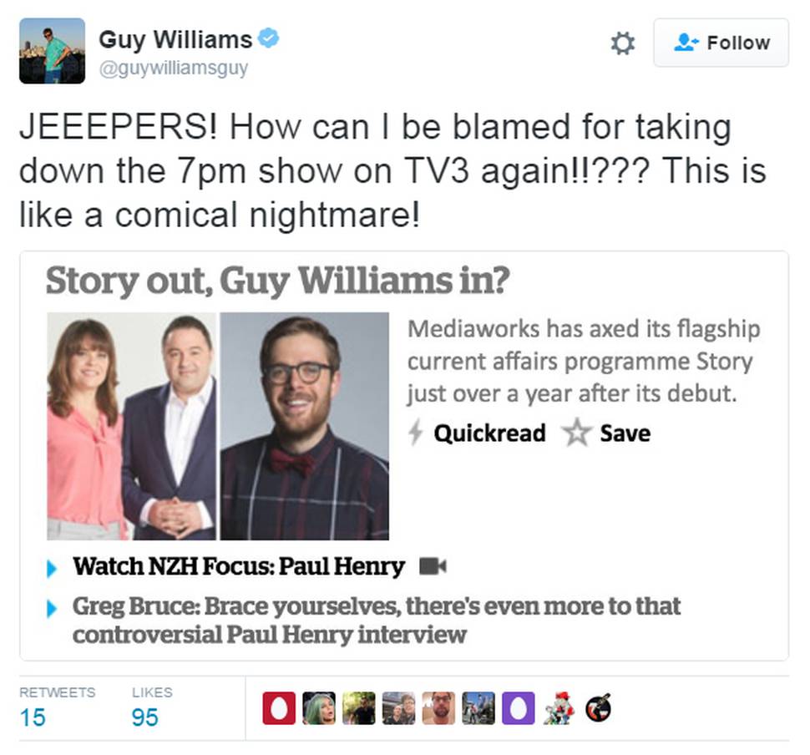This screenshot has height=755, width=810.
Task: Open Guy Williams profile avatar
Action: tap(52, 51)
